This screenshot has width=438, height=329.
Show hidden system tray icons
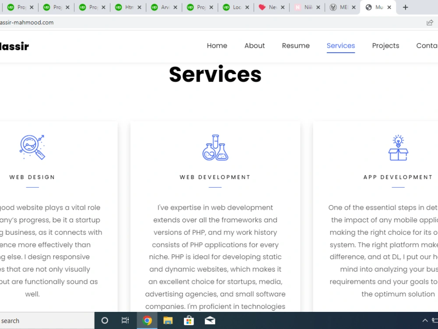tap(425, 321)
